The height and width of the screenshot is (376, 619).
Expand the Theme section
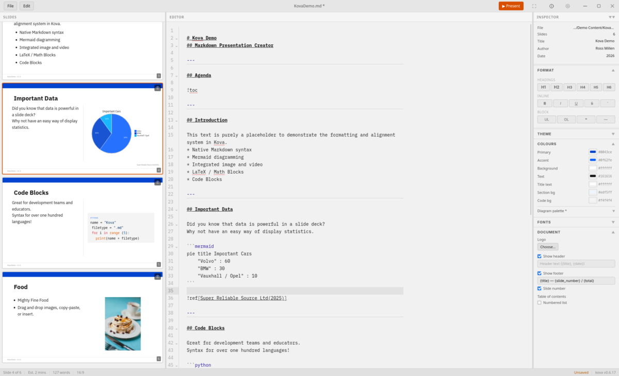[576, 134]
